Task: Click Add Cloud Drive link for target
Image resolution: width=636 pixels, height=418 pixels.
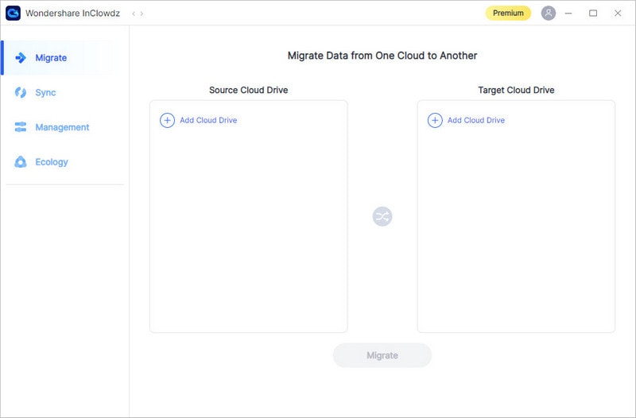Action: point(476,120)
